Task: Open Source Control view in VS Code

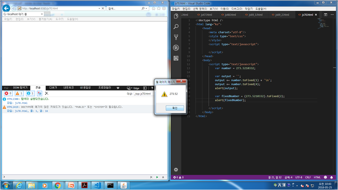Action: tap(176, 37)
